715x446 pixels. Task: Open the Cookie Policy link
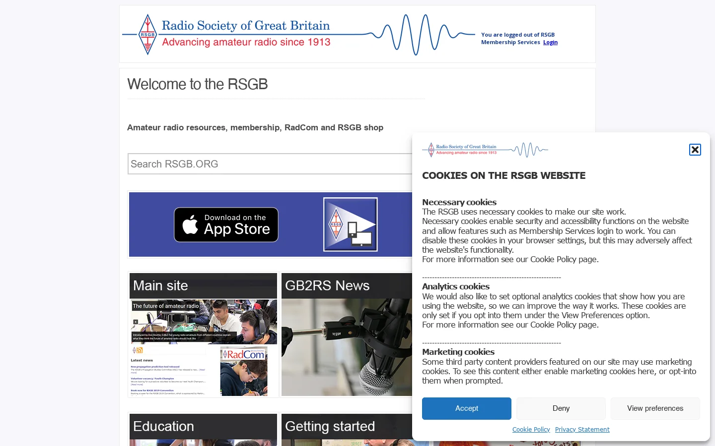531,430
